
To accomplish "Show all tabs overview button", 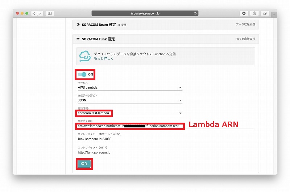I will tap(265, 13).
